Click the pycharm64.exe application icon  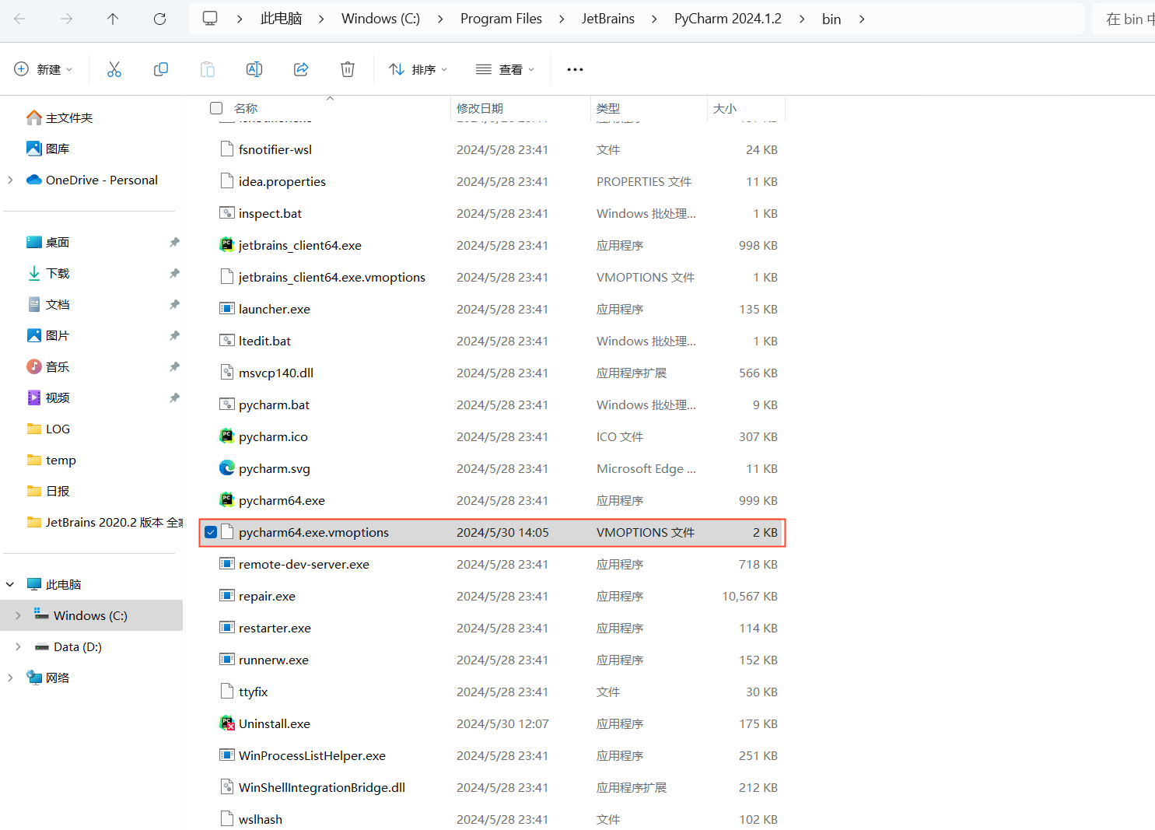click(227, 500)
